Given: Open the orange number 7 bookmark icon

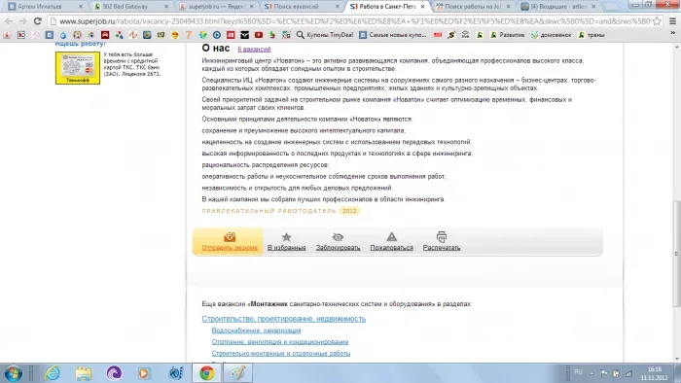Looking at the screenshot, I should 189,35.
